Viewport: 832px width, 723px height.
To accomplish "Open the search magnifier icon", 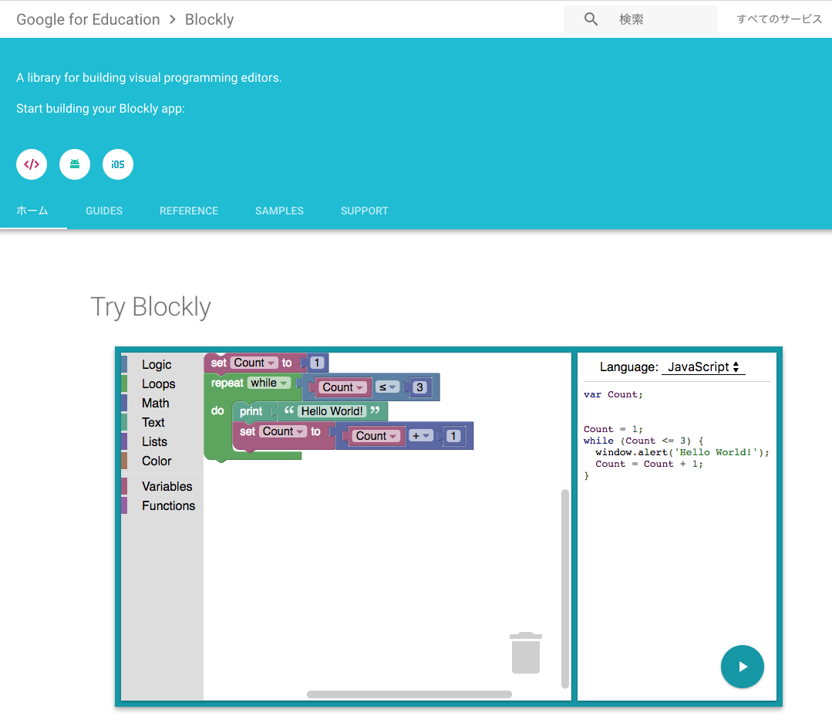I will 591,19.
